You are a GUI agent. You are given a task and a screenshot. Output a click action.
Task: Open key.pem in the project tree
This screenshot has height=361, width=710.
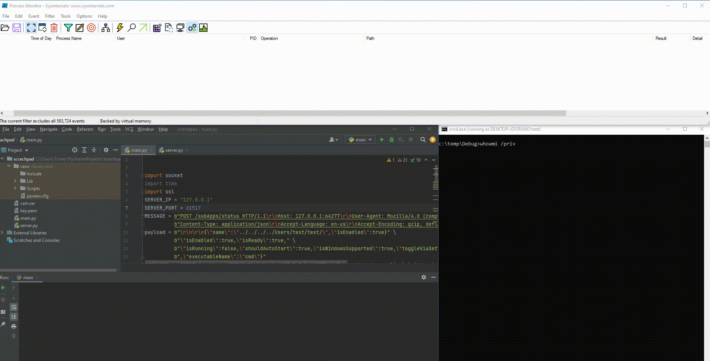[x=28, y=211]
